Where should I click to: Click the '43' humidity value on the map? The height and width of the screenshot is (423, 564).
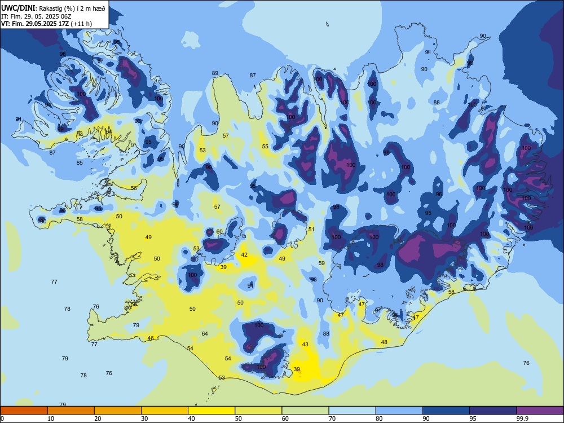pyautogui.click(x=305, y=344)
